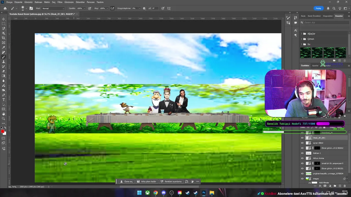Select the Eraser tool

pyautogui.click(x=4, y=71)
